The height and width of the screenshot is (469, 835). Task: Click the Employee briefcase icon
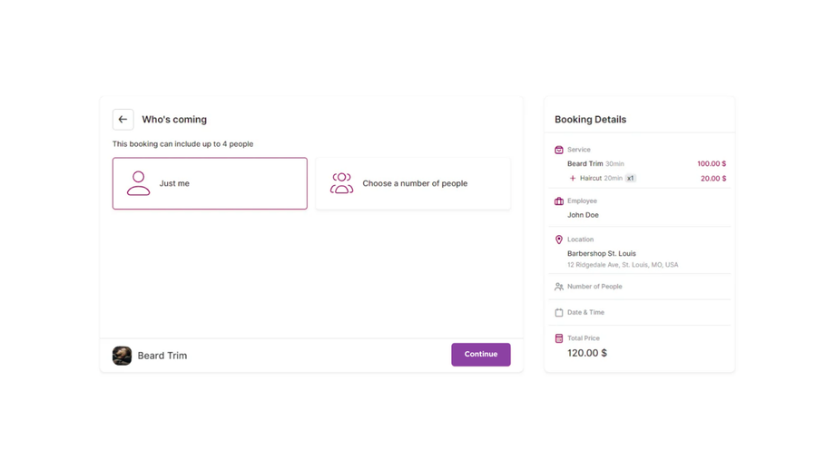pos(559,201)
